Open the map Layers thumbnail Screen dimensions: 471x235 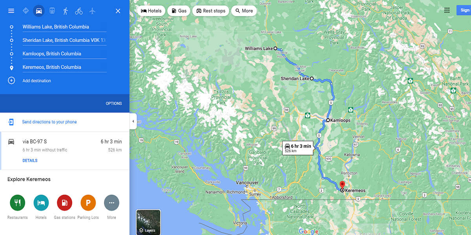[148, 222]
